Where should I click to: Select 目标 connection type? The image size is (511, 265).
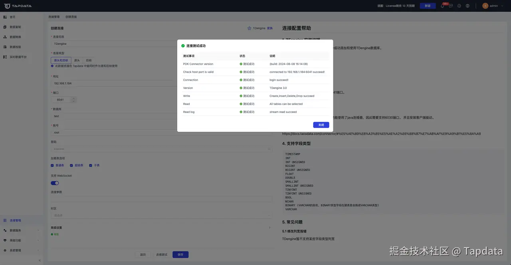pos(89,60)
